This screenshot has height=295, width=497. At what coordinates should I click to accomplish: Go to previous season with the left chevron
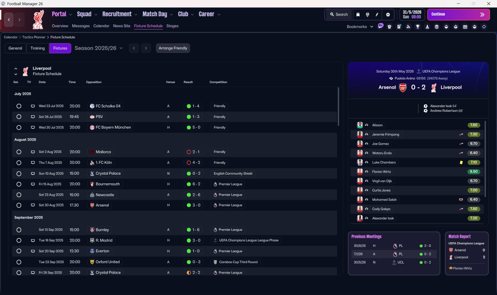point(134,48)
